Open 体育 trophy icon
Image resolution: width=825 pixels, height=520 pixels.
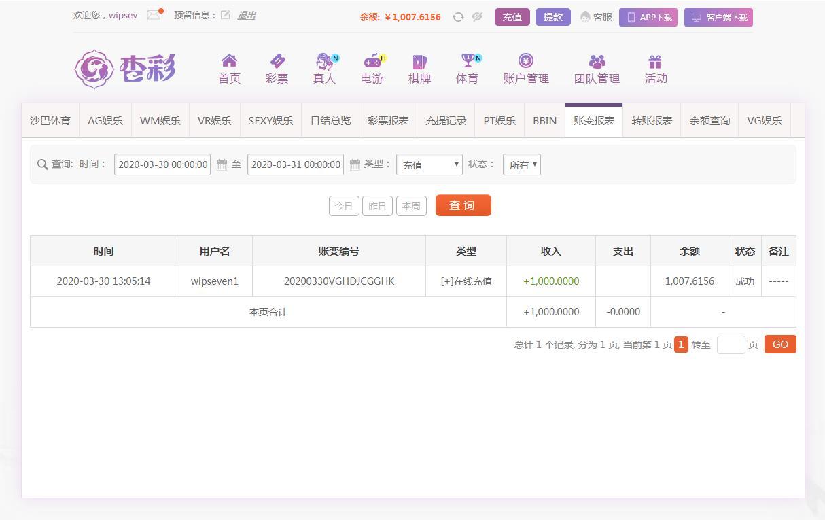click(470, 60)
